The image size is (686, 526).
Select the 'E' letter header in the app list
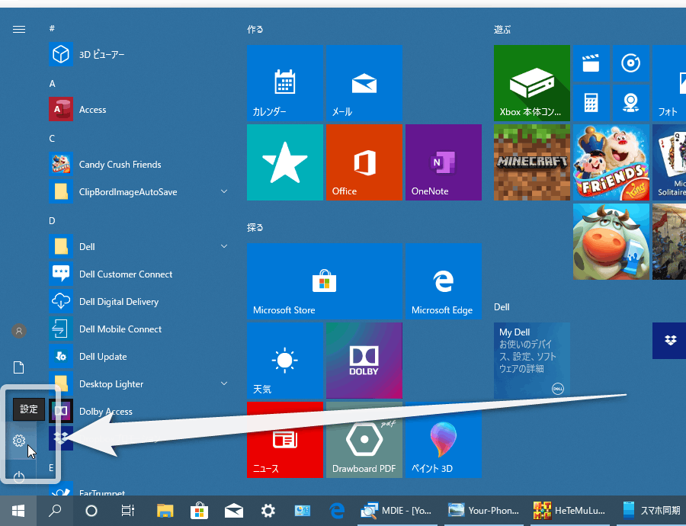coord(52,468)
